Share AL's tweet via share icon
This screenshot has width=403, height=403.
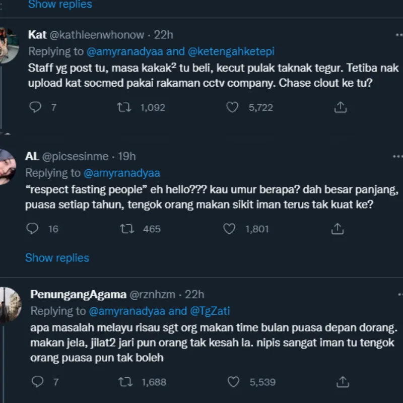pyautogui.click(x=337, y=229)
